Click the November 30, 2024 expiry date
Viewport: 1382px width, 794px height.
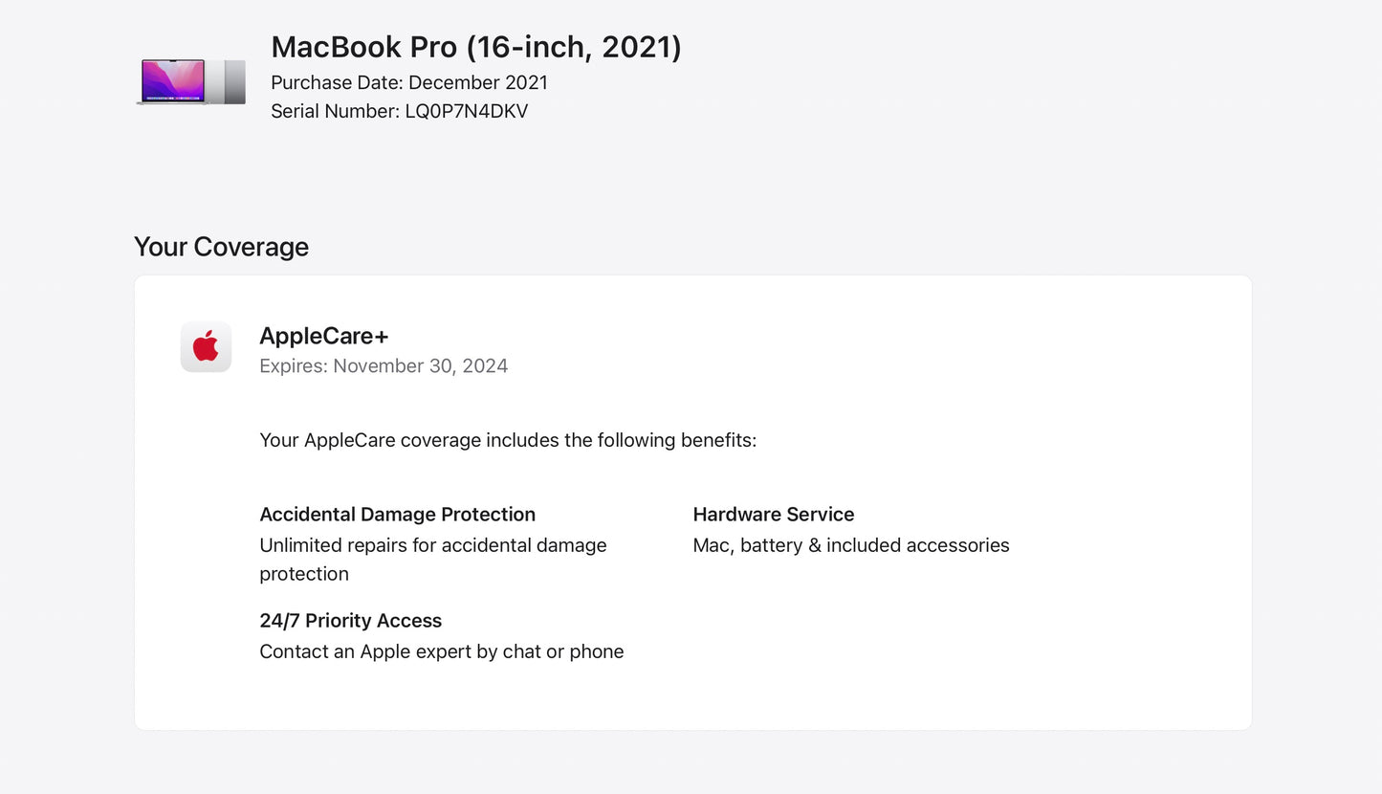click(421, 366)
